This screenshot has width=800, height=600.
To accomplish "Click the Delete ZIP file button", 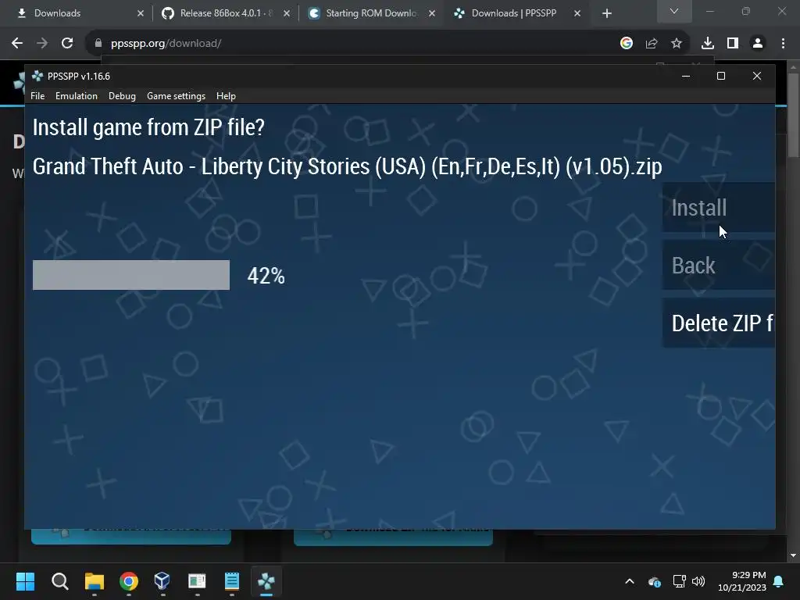I will pos(719,323).
